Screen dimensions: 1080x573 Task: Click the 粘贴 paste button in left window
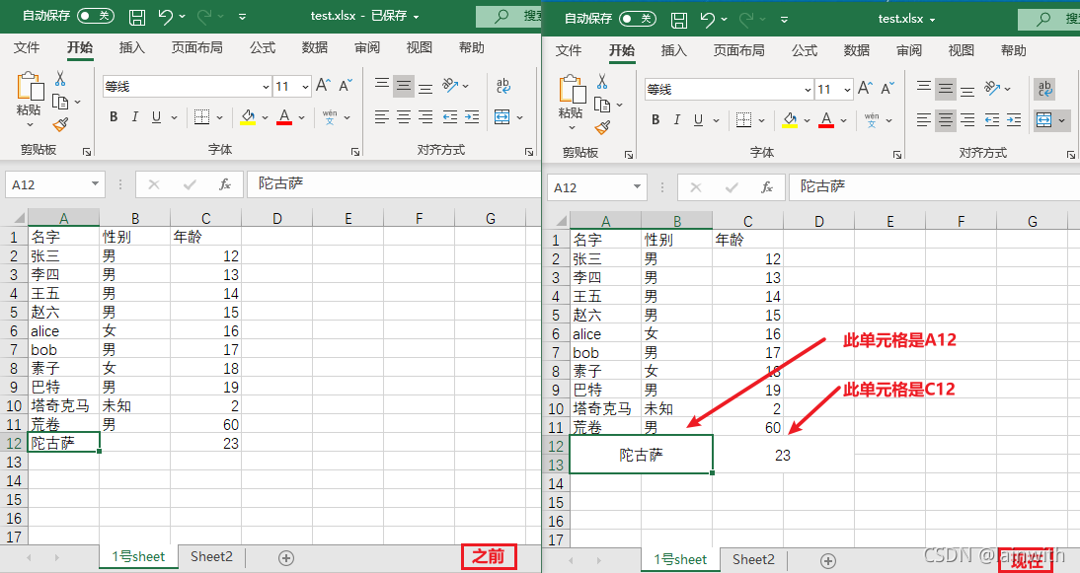29,101
